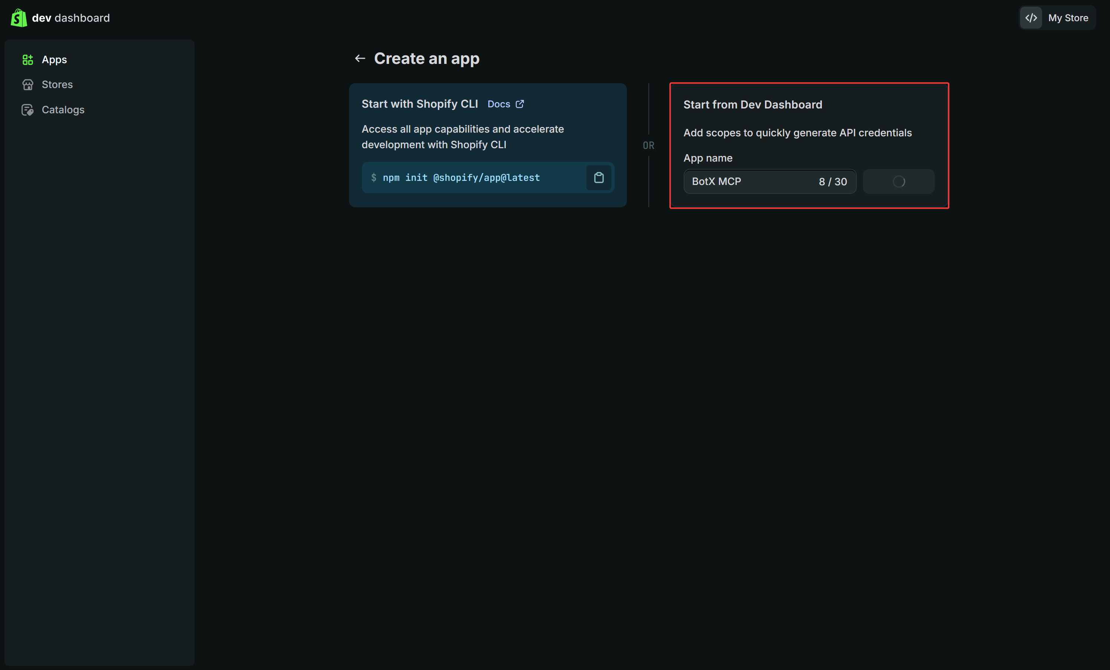
Task: Click the Start from Dev Dashboard heading
Action: pos(753,104)
